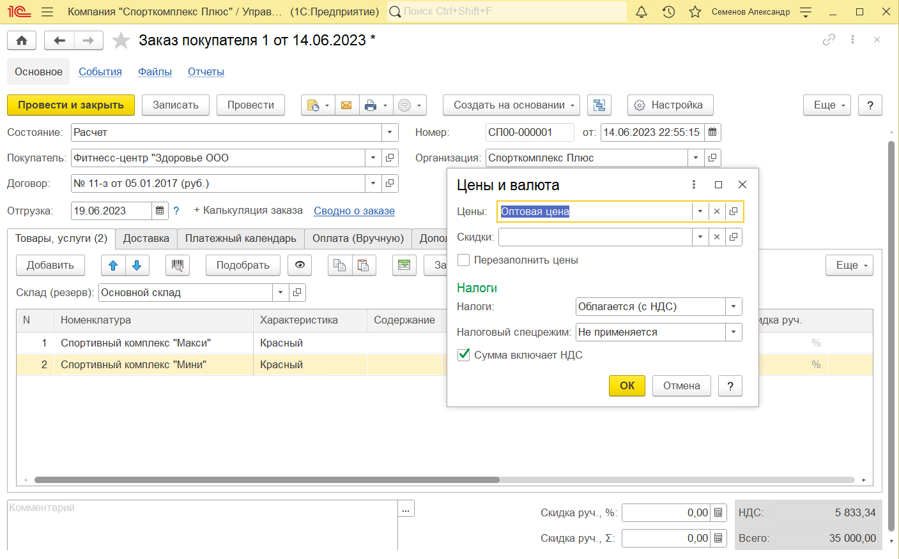Screen dimensions: 899x559
Task: Go to the home page icon
Action: (22, 40)
